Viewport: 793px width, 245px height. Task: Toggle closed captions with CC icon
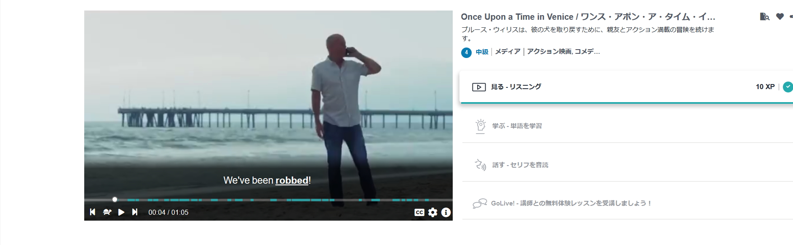tap(419, 212)
